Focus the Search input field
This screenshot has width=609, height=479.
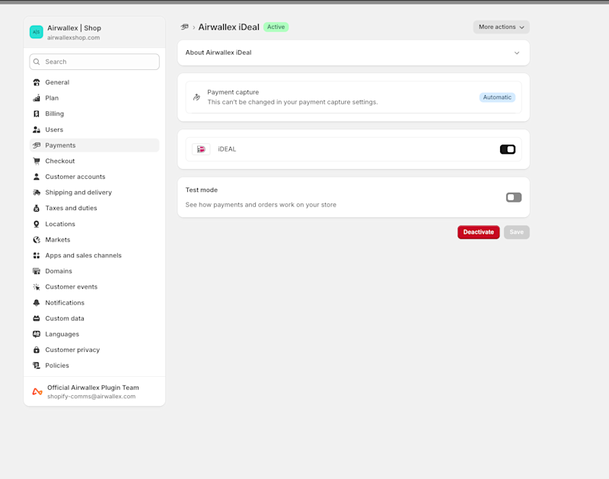click(94, 62)
